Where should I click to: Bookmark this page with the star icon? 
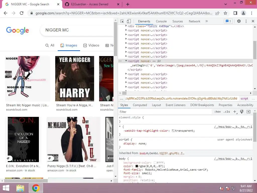[226, 13]
